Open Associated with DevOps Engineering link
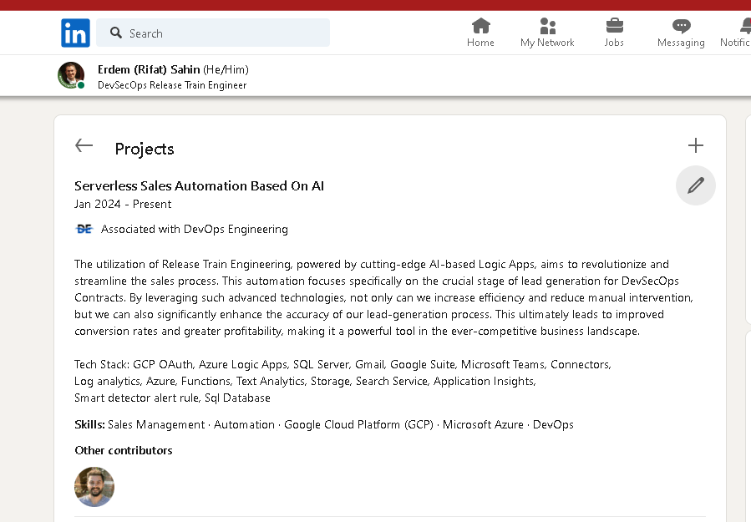751x522 pixels. point(195,229)
